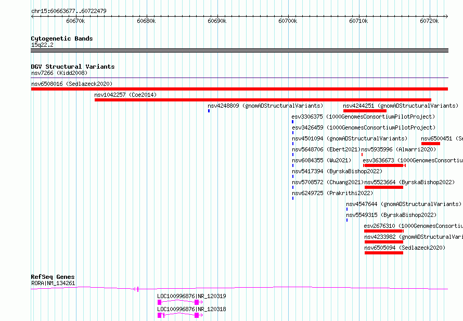Viewport: 463px width, 321px height.
Task: Click the chr15:60663677..60722479 coordinates text
Action: point(69,11)
